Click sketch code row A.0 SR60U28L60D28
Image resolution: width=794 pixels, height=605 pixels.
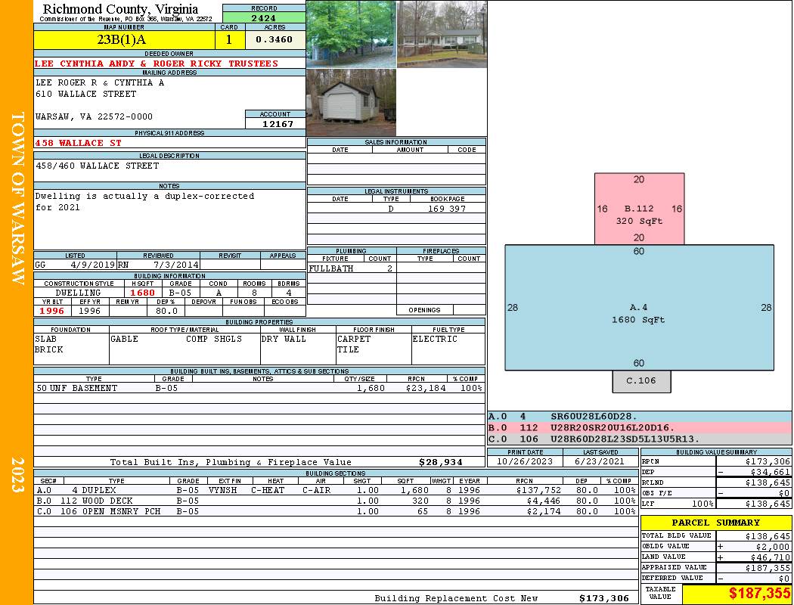pos(639,416)
